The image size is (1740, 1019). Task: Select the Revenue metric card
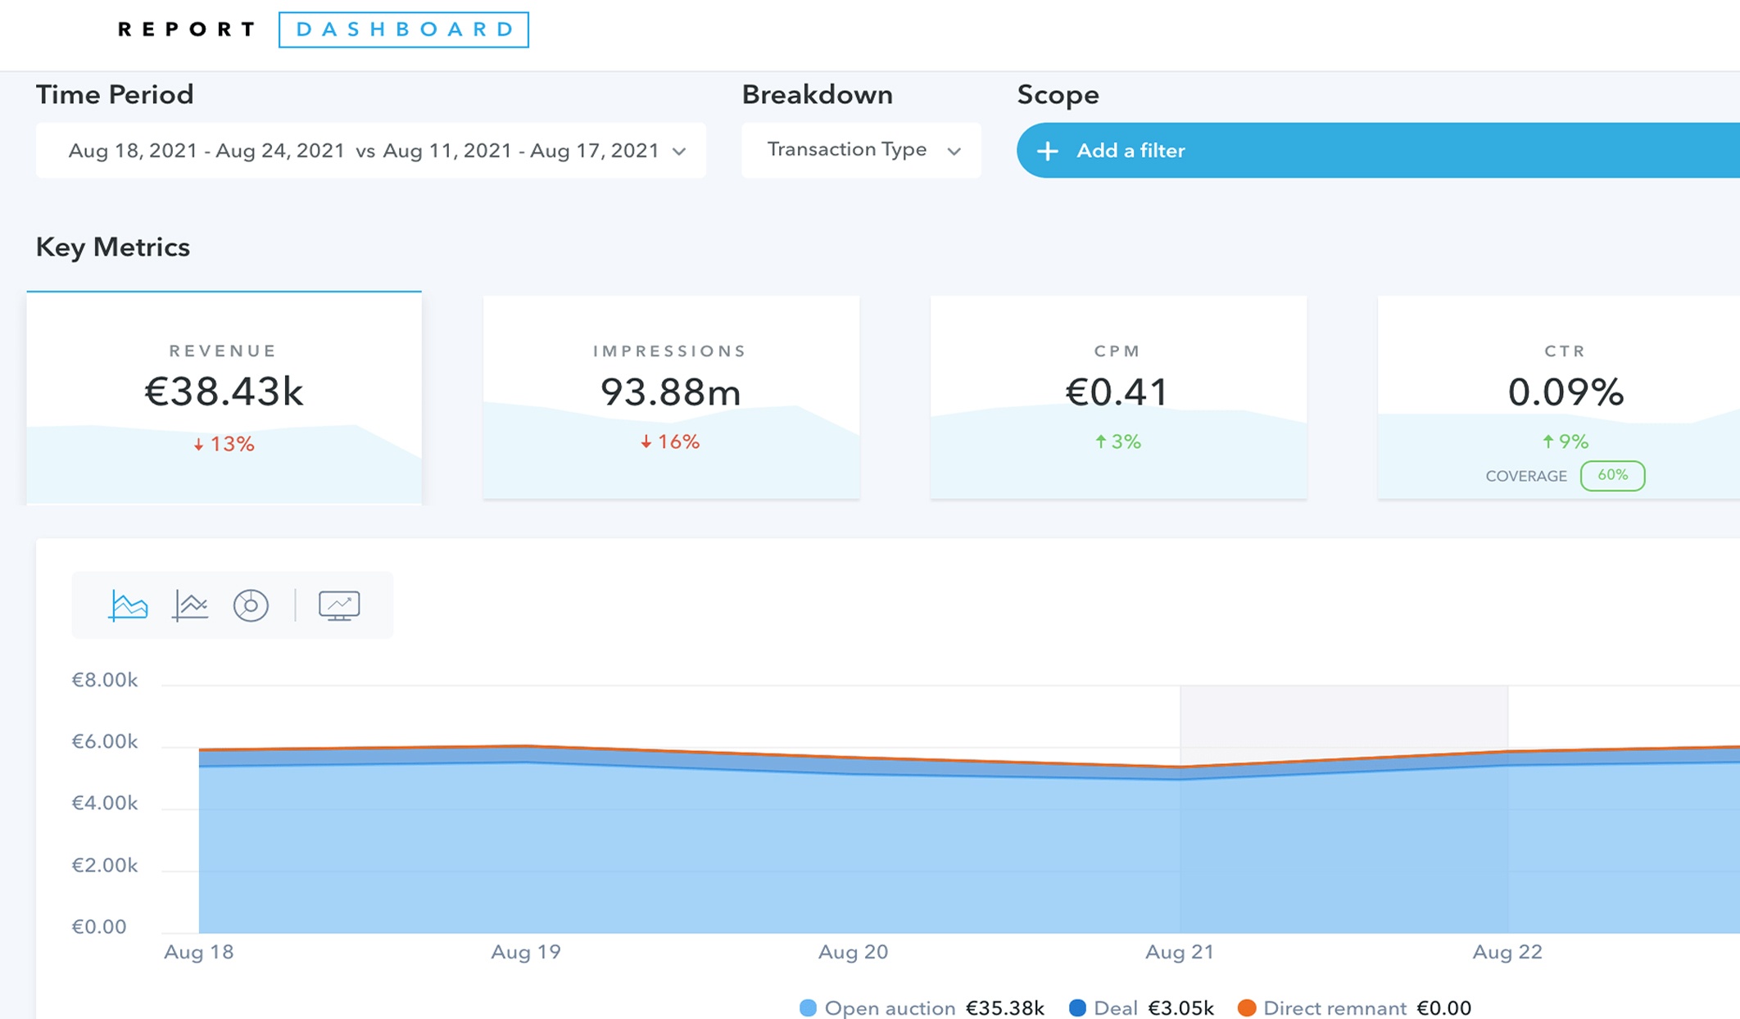pyautogui.click(x=224, y=398)
